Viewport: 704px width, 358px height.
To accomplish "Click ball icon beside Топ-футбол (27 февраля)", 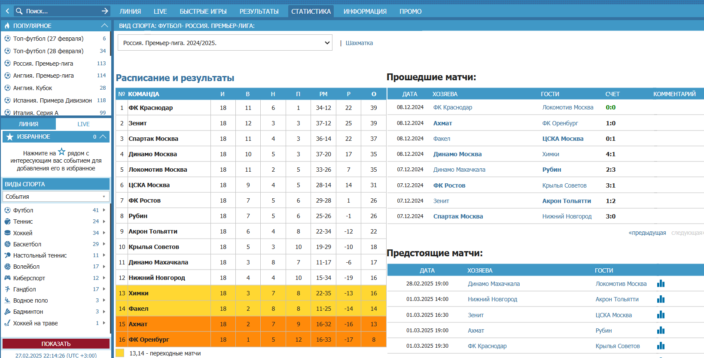I will [x=7, y=39].
